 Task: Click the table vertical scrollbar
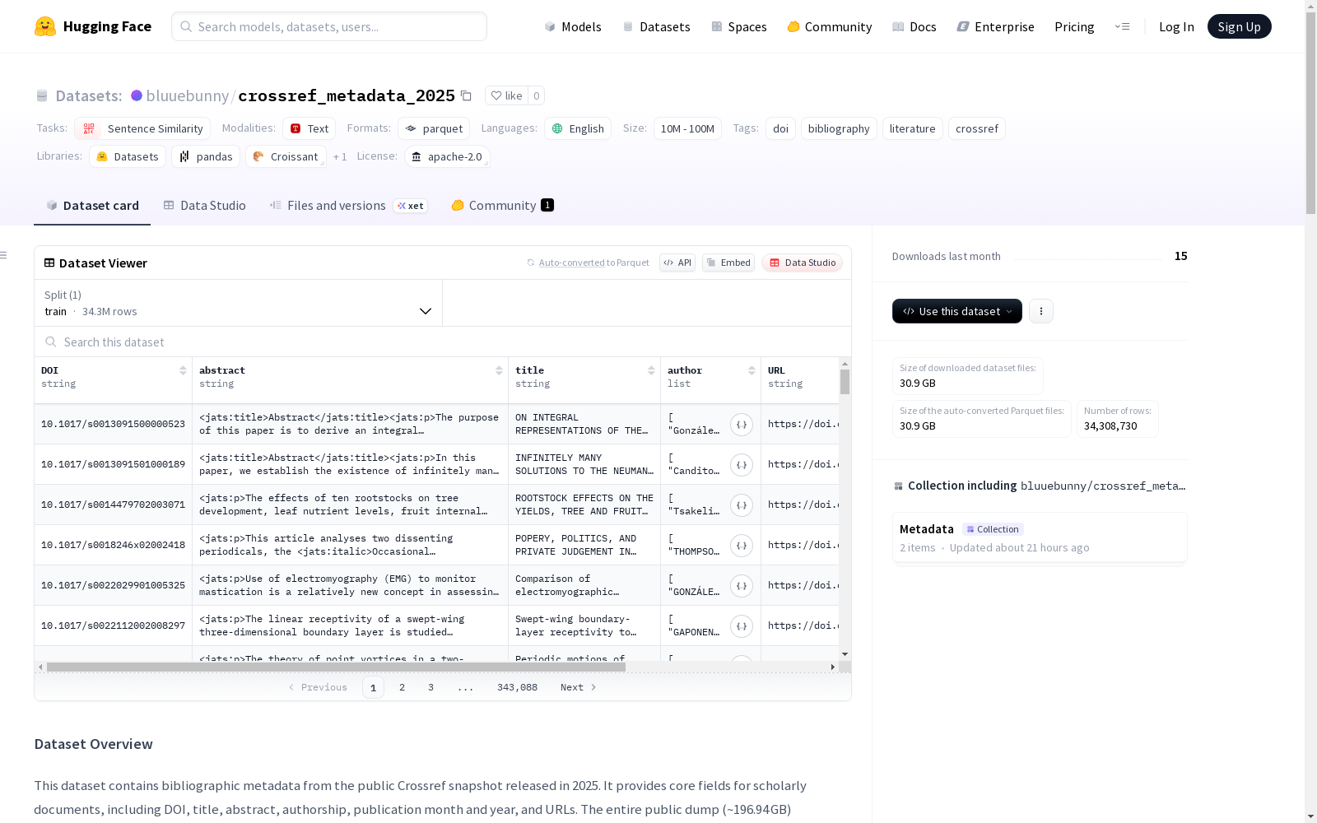pos(845,382)
